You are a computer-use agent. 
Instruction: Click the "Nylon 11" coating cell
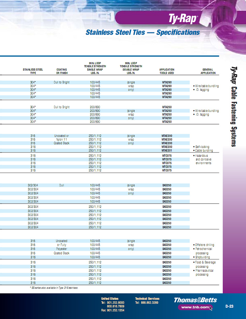click(62, 139)
